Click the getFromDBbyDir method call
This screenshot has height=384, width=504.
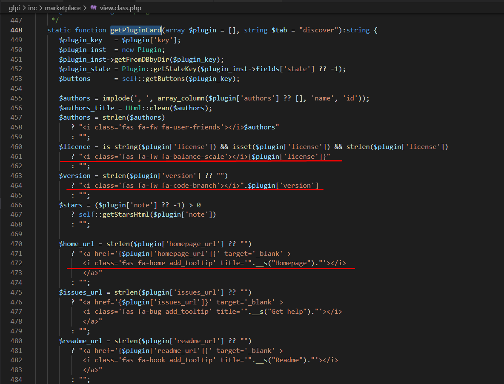142,60
